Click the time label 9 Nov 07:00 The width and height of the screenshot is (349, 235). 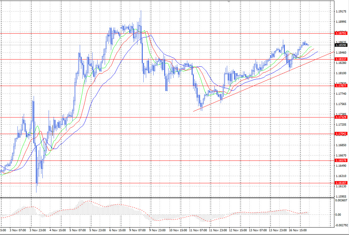pos(137,230)
